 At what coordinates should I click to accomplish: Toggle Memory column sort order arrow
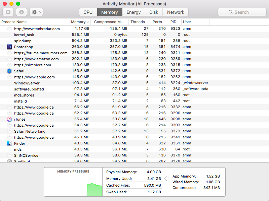pos(88,22)
